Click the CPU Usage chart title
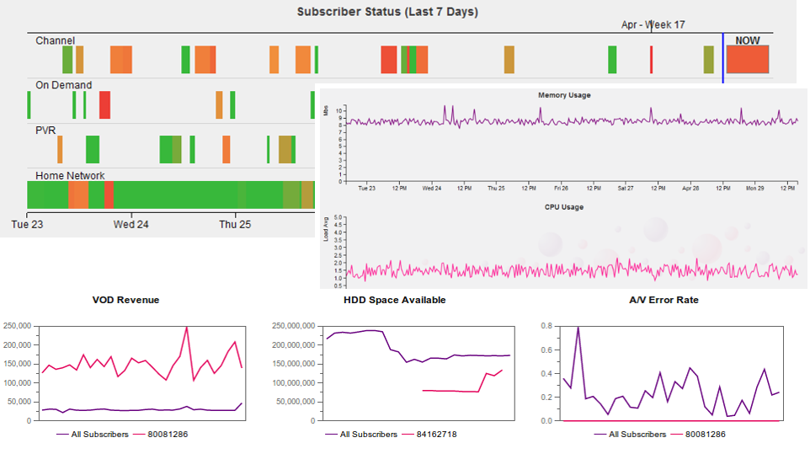 pyautogui.click(x=564, y=206)
